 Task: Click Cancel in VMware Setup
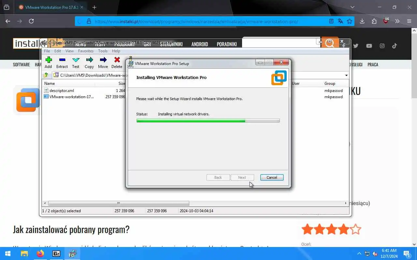(272, 177)
